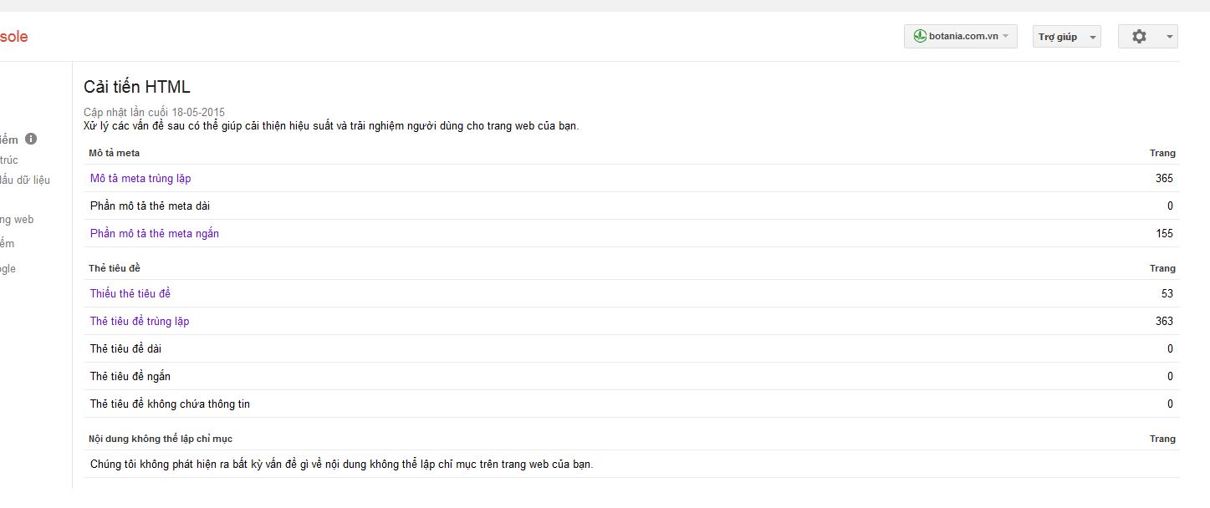1210x508 pixels.
Task: Select the sidebar item ending in 'ếm'
Action: [x=8, y=244]
